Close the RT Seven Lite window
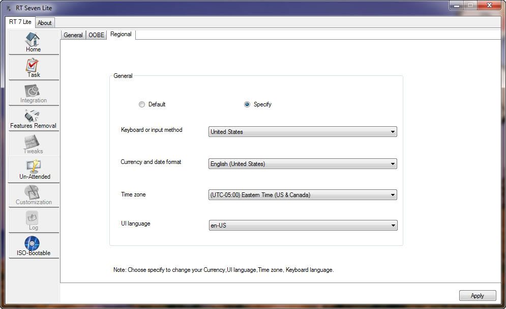Screen dimensions: 506x309 click(489, 6)
